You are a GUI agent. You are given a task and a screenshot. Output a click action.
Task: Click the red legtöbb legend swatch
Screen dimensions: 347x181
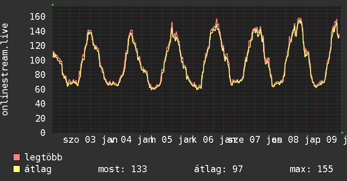click(16, 157)
